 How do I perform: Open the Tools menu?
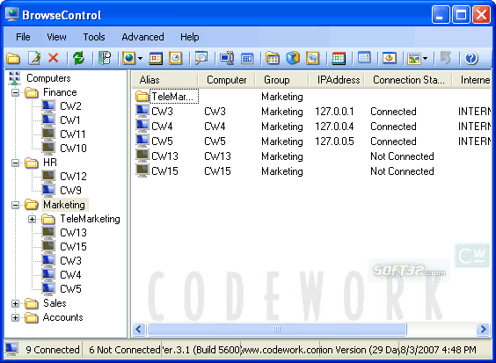click(x=94, y=37)
